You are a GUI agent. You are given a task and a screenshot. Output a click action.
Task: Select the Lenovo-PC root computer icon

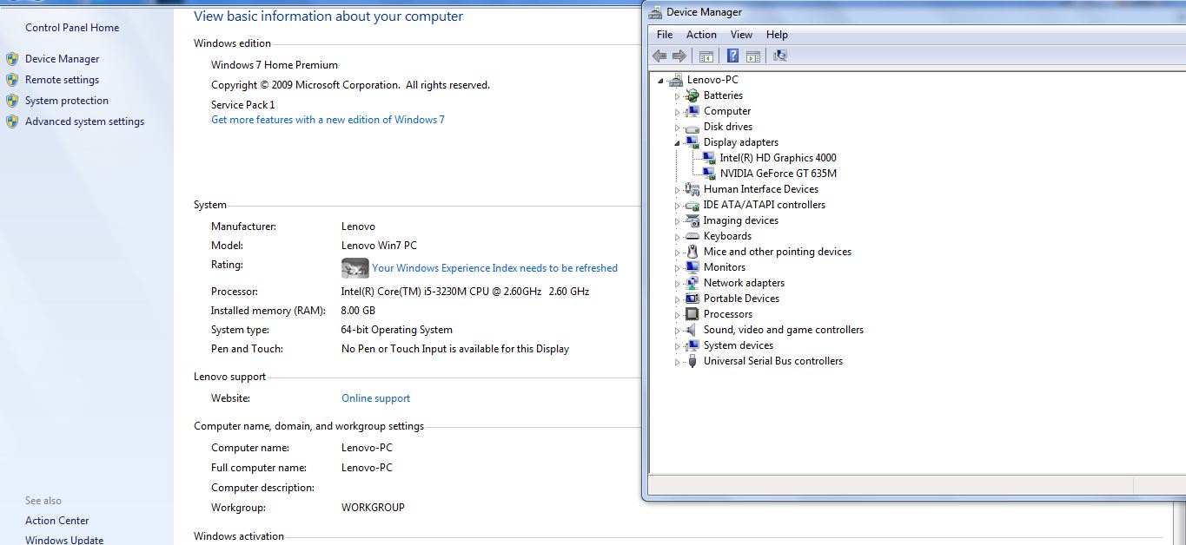[x=676, y=80]
